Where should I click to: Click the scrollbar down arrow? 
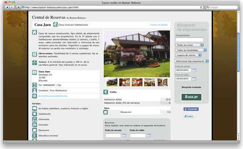[x=239, y=138]
